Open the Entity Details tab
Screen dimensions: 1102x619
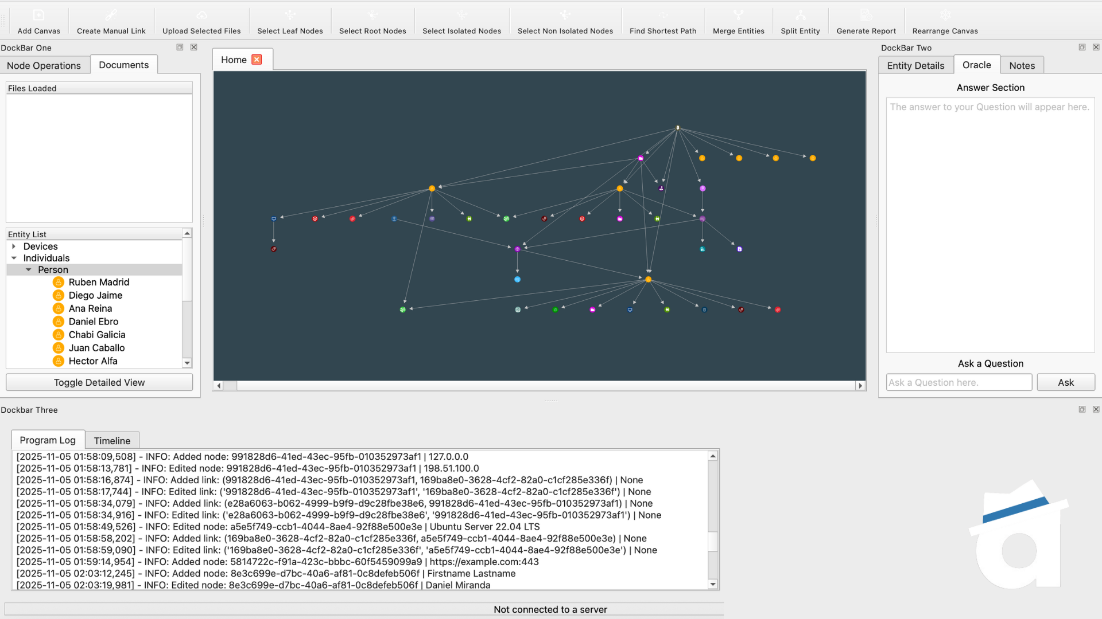point(915,65)
